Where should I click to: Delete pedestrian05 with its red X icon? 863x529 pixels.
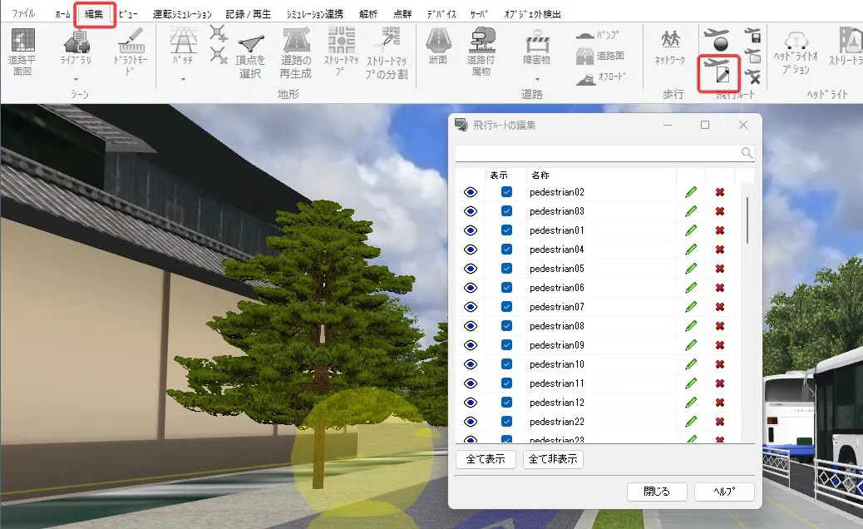(x=720, y=269)
